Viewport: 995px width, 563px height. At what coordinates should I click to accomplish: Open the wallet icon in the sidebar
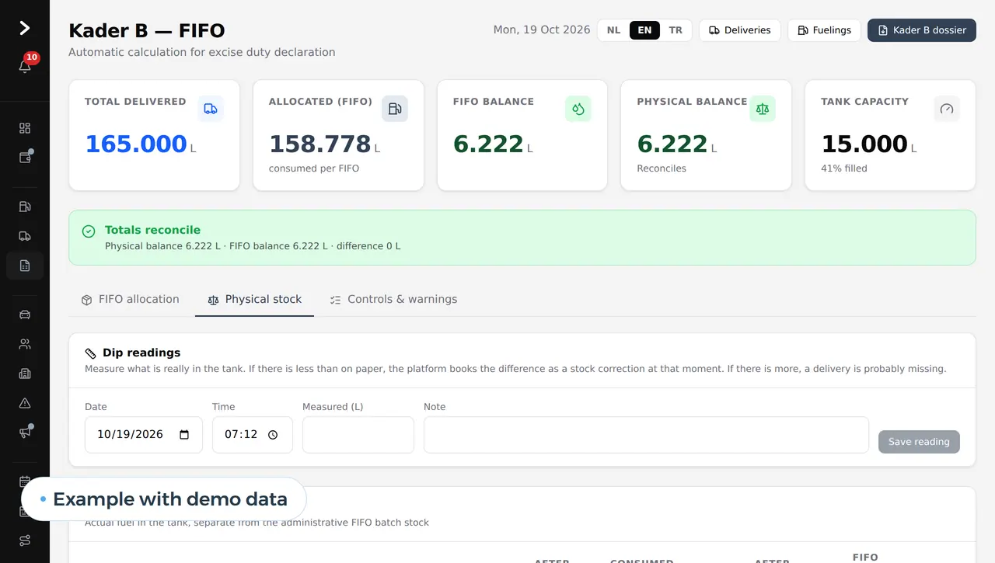(25, 158)
